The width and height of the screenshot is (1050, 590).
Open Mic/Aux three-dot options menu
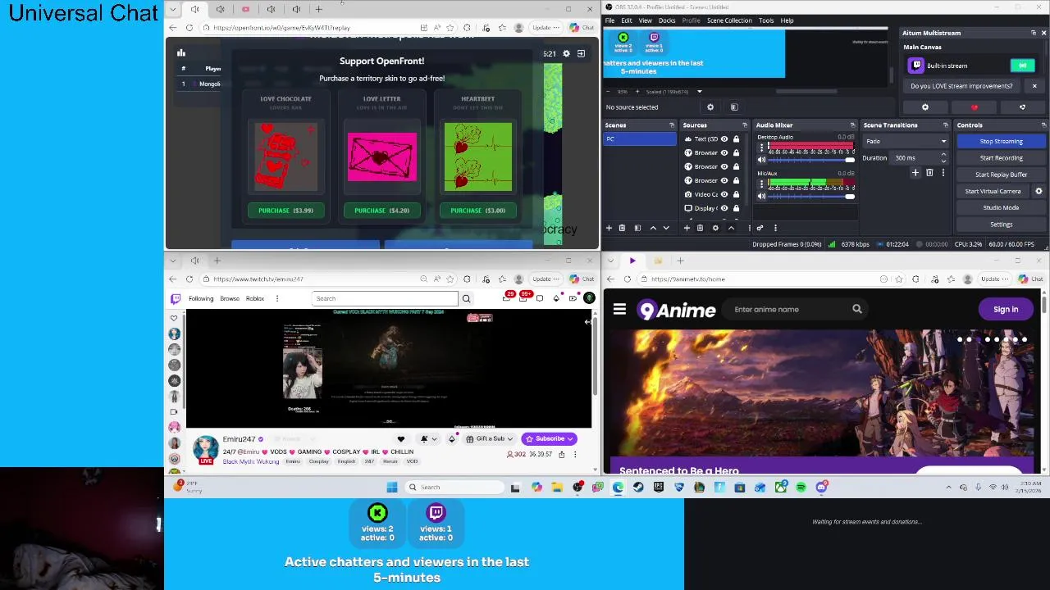[x=761, y=184]
